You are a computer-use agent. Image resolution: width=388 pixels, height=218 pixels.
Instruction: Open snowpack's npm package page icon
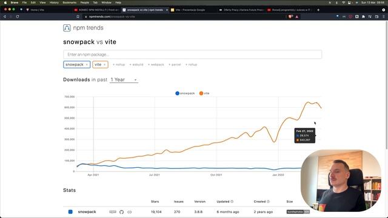113,212
